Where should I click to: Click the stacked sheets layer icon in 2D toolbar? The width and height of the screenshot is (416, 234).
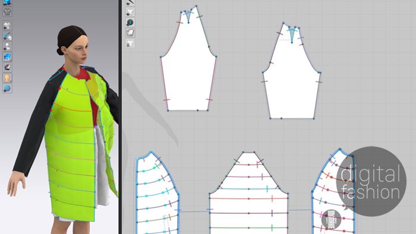click(x=130, y=33)
